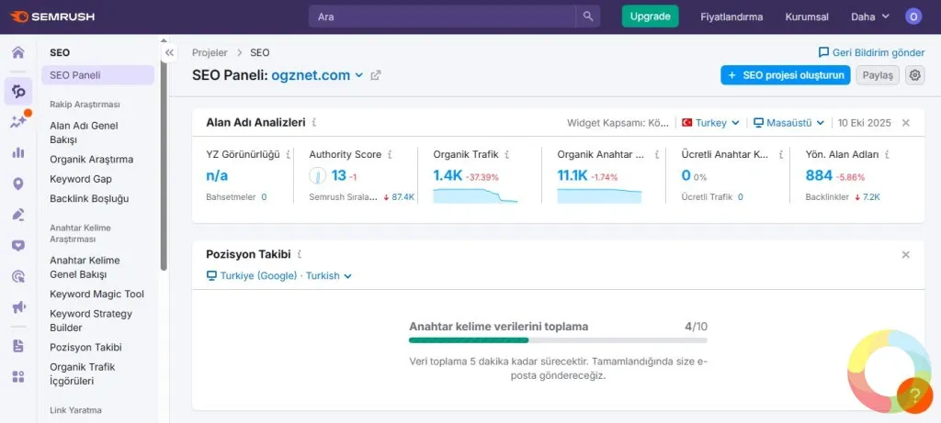This screenshot has width=941, height=423.
Task: Open ogznet.com in external link icon
Action: point(376,75)
